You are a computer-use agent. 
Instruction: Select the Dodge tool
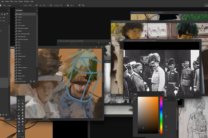(x=23, y=122)
